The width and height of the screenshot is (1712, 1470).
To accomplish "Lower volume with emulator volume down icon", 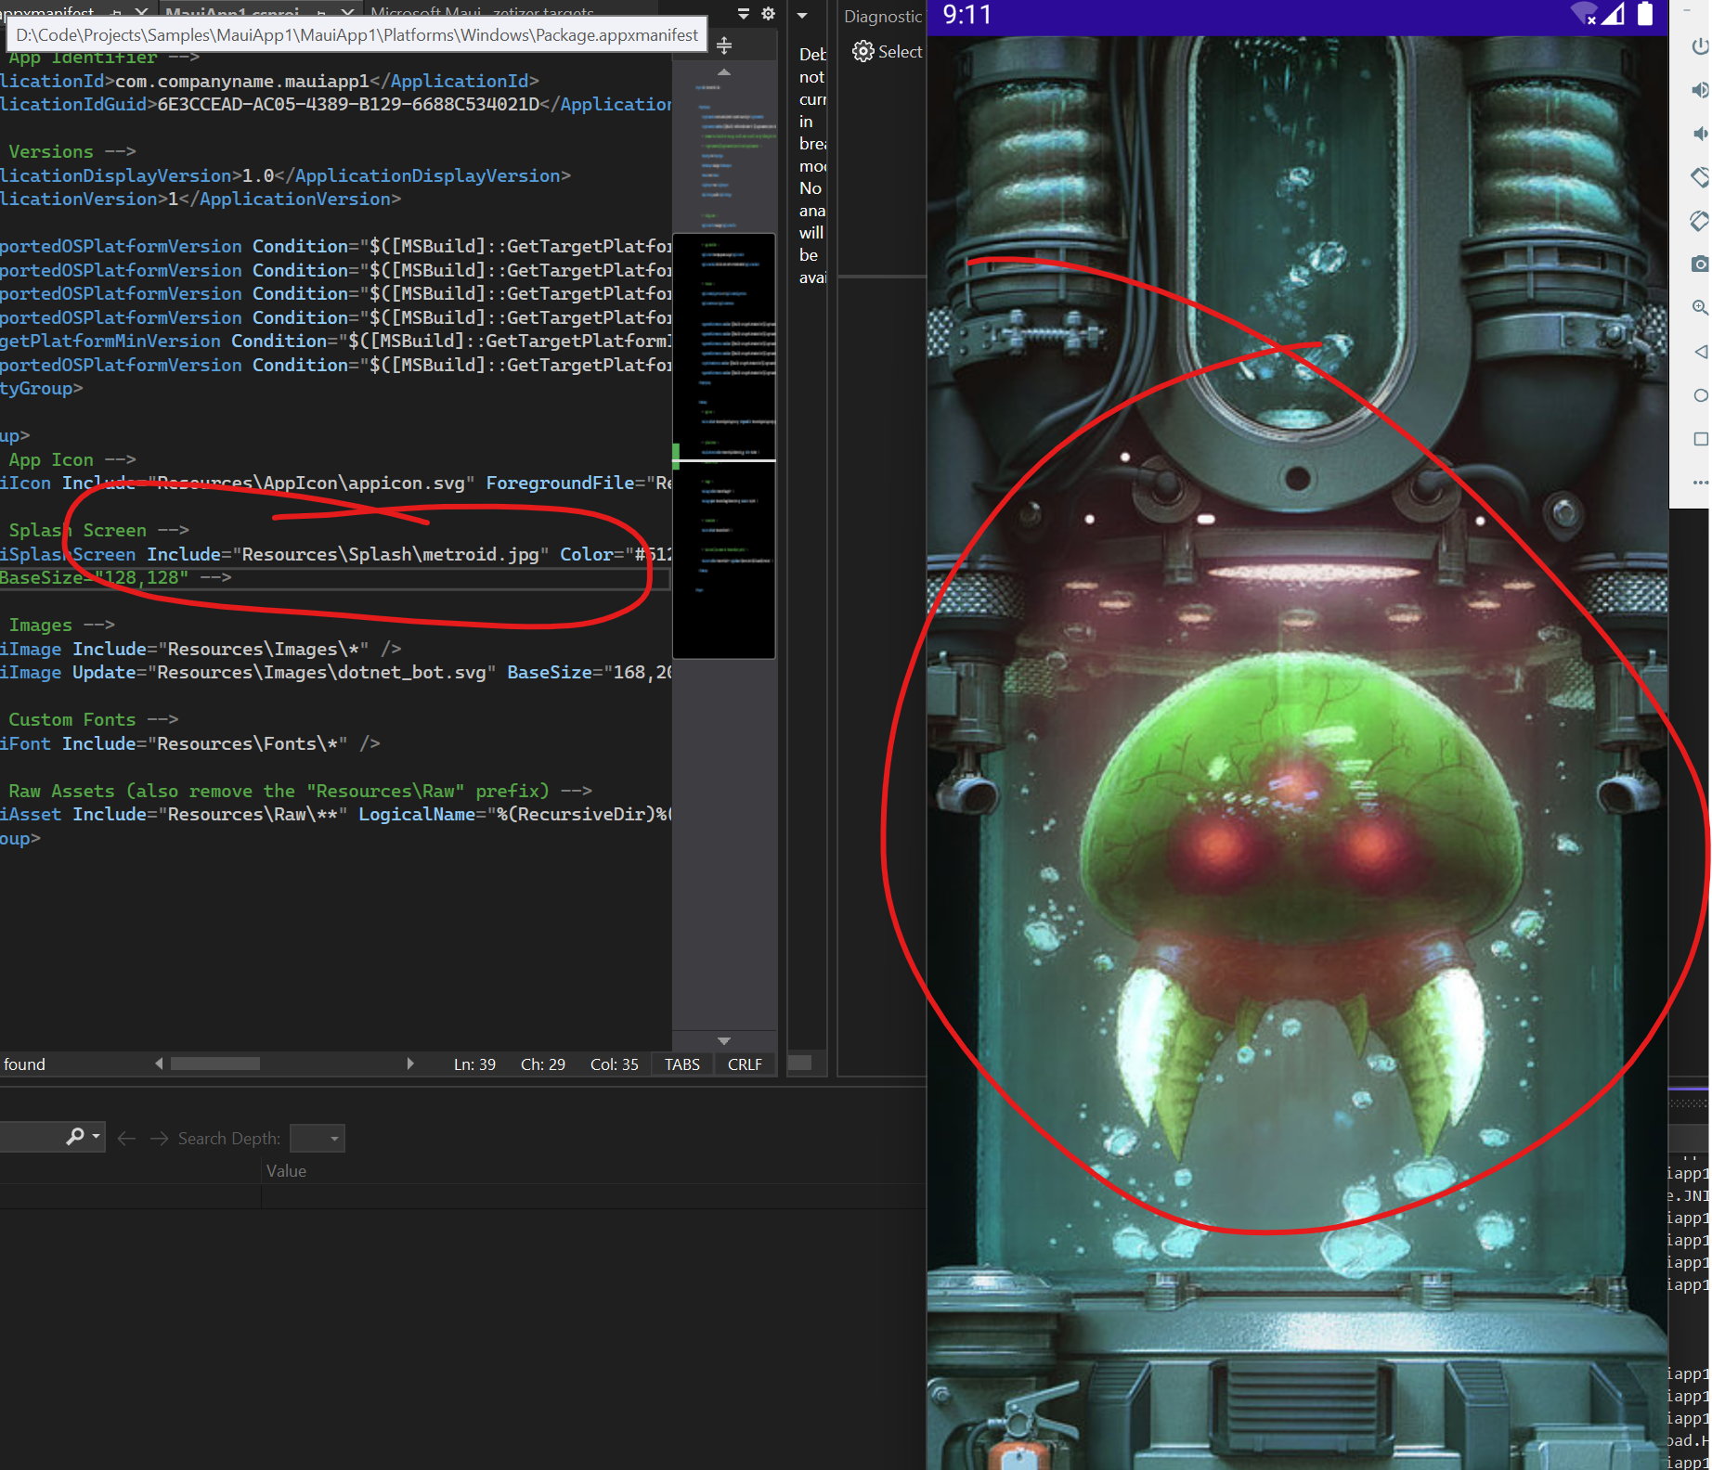I will tap(1700, 134).
